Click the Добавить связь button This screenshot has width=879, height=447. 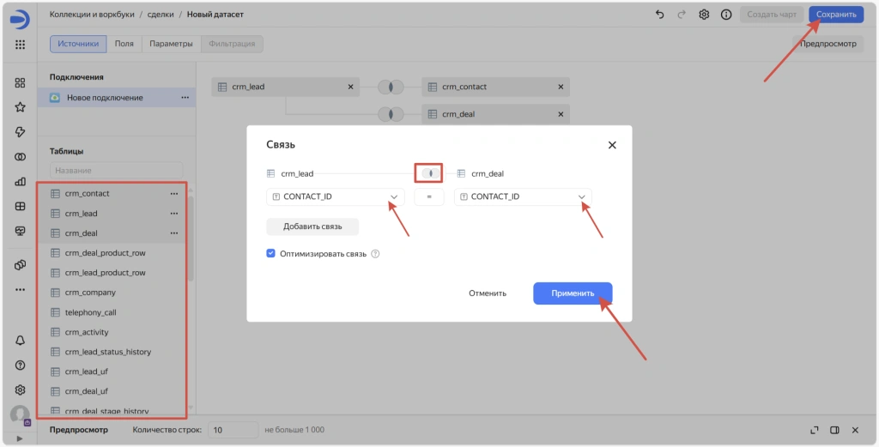point(312,227)
